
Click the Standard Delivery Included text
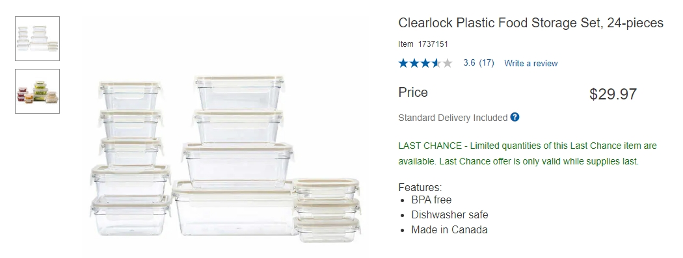[x=453, y=118]
